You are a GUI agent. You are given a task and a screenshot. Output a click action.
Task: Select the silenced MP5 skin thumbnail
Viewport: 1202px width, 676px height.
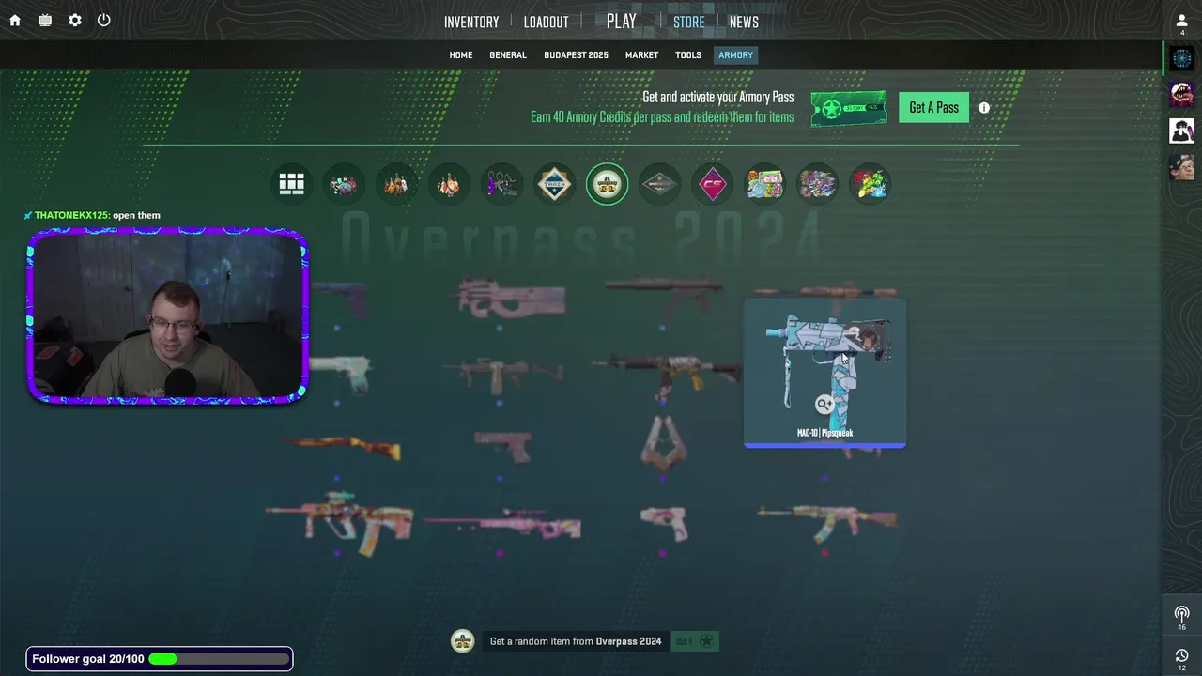[663, 294]
